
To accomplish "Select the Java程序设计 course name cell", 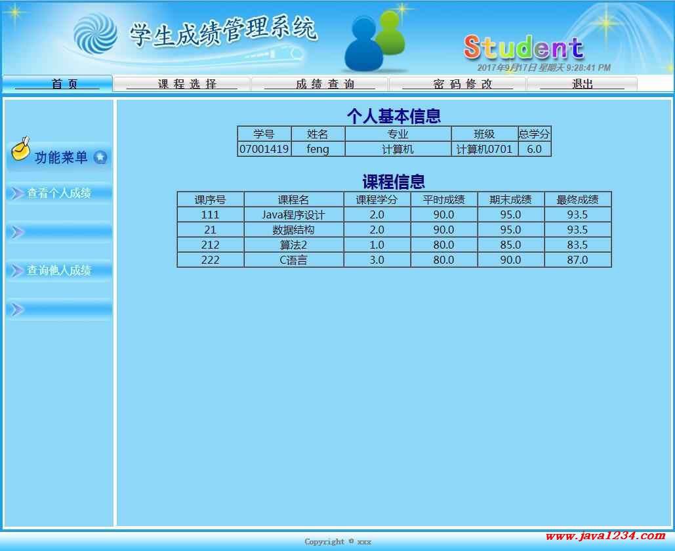I will point(293,214).
